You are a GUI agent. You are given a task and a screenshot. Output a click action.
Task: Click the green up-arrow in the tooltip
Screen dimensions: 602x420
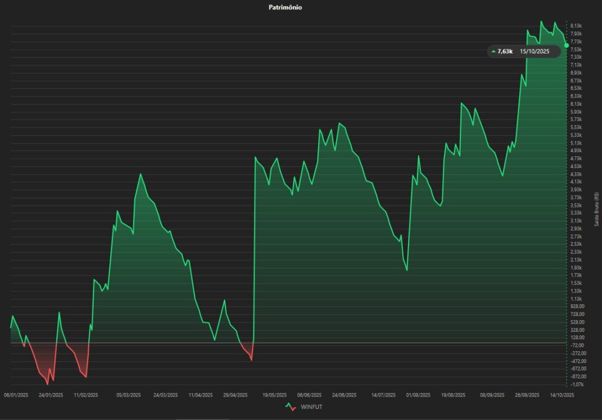coord(493,52)
